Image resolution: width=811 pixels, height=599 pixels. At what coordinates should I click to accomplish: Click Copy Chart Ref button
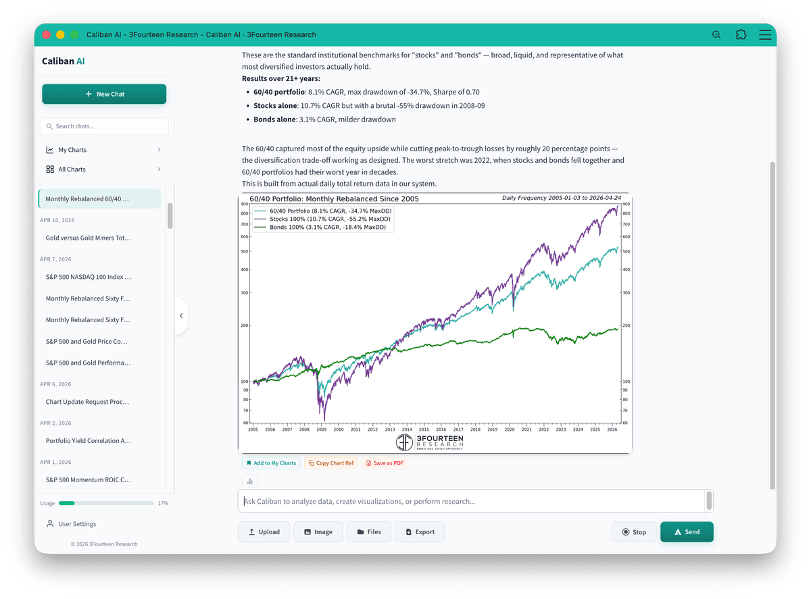(x=331, y=463)
